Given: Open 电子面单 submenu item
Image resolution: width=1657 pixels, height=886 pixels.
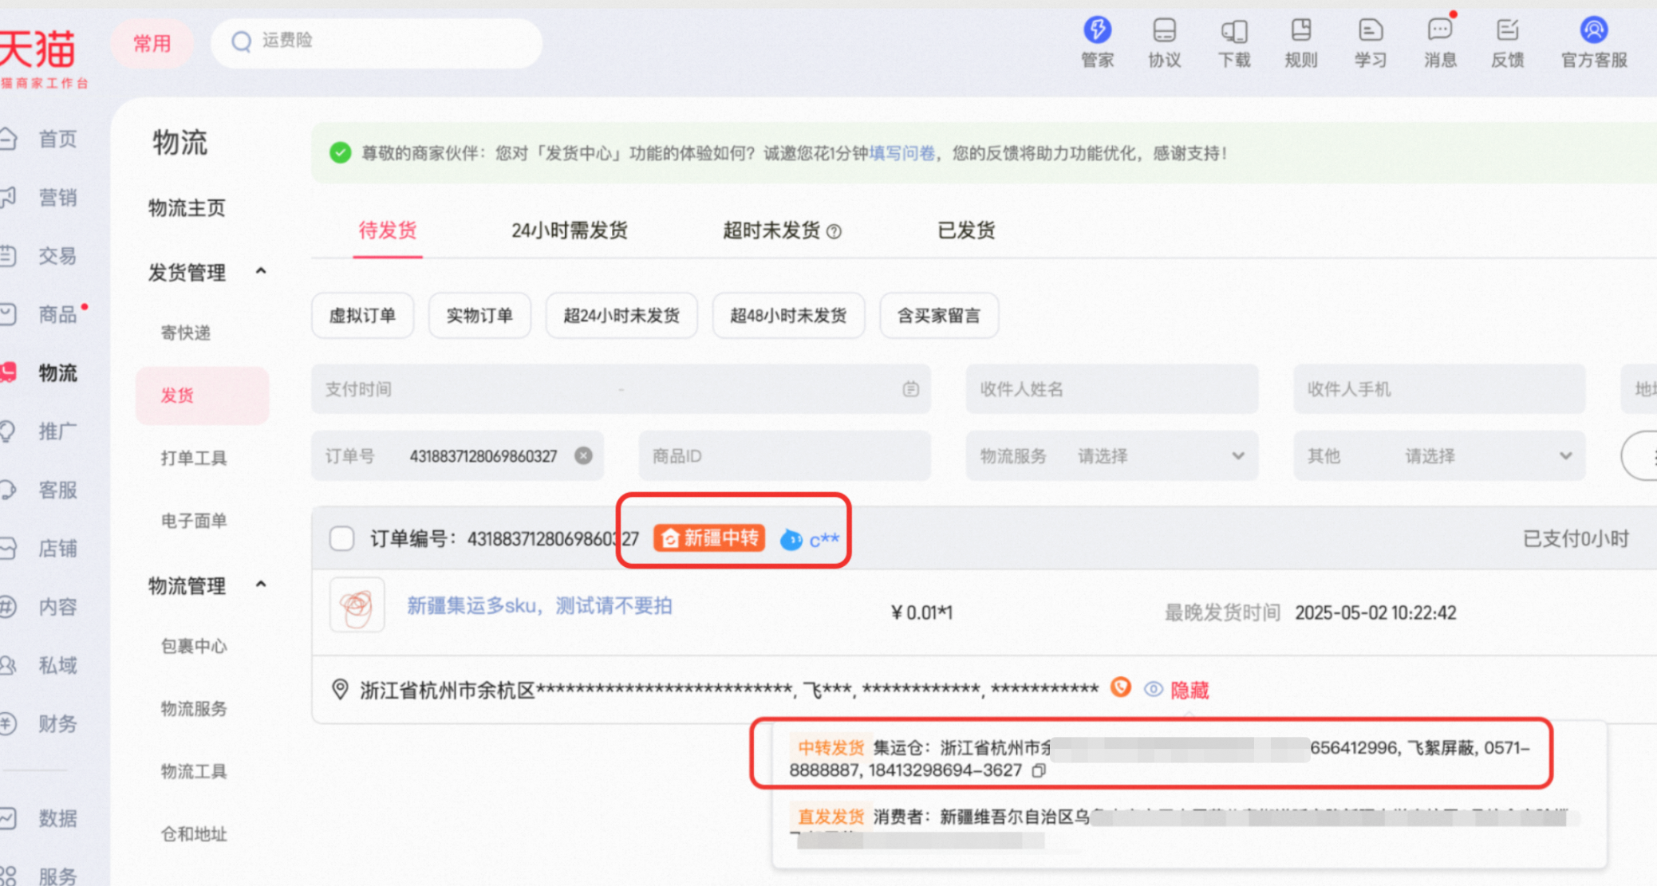Looking at the screenshot, I should tap(194, 521).
